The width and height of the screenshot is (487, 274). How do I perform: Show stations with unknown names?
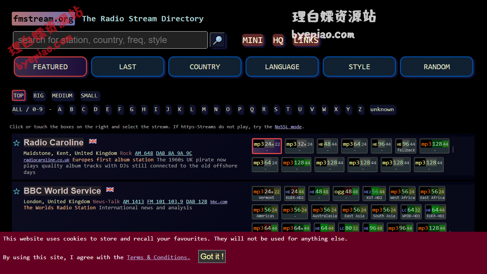(x=382, y=109)
